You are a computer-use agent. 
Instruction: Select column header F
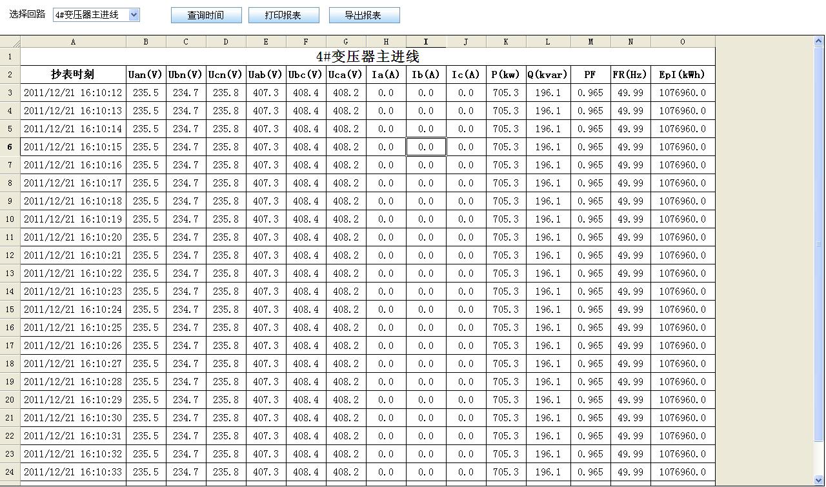click(306, 42)
